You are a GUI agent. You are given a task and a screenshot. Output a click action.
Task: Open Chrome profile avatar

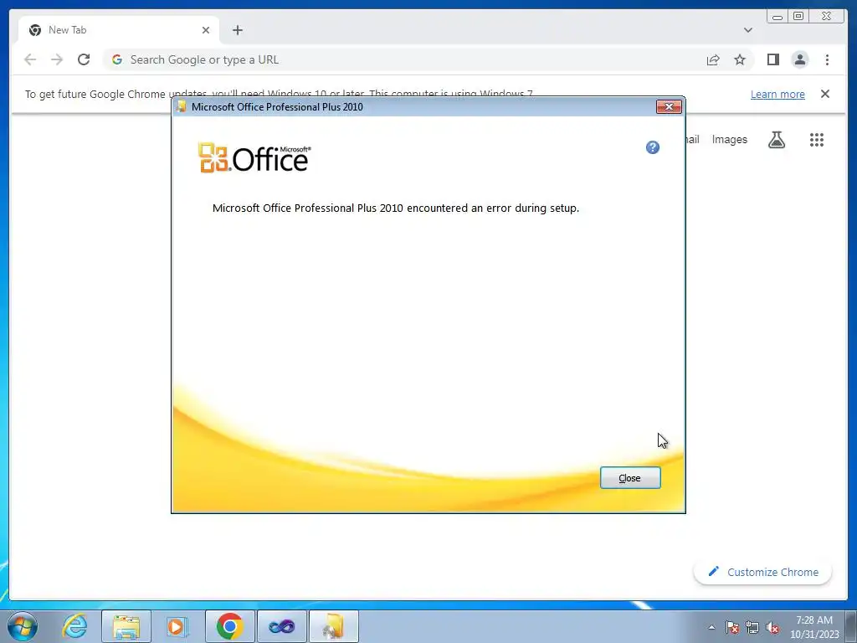click(x=799, y=59)
